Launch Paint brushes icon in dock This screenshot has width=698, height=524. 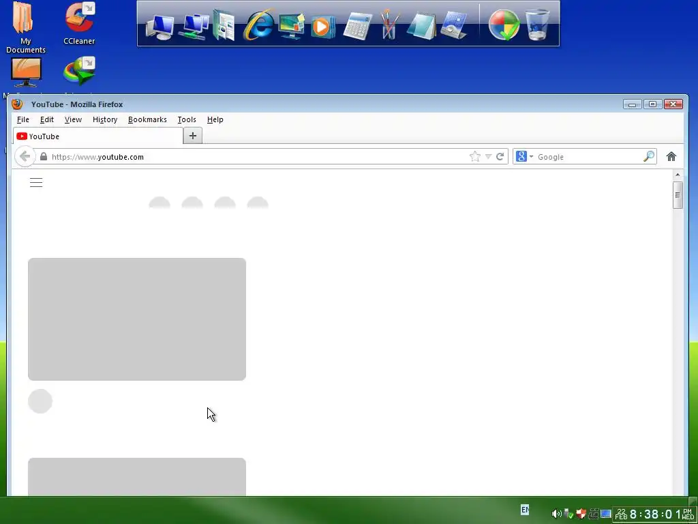tap(389, 25)
